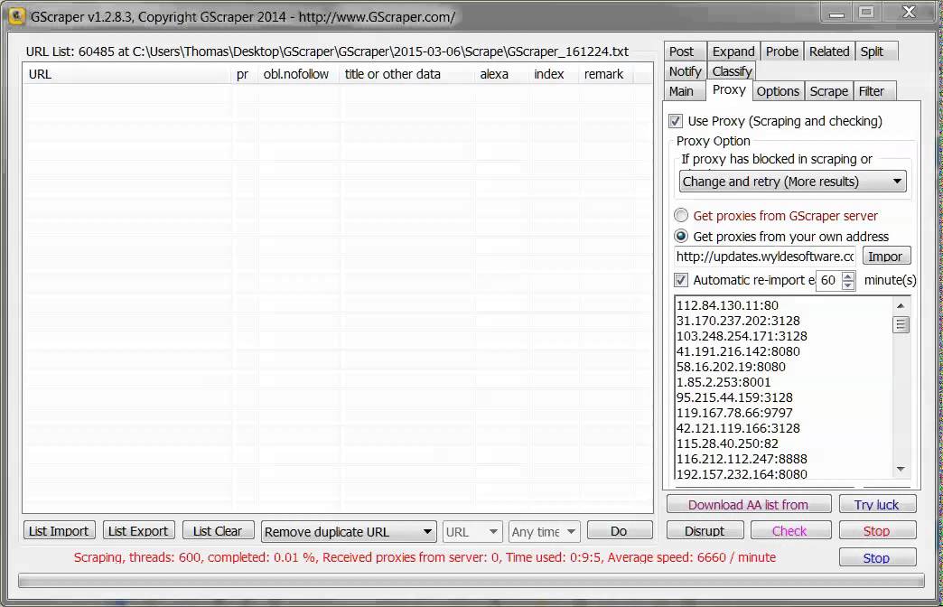Click the GScraper app icon in title bar

[16, 15]
